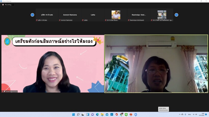Open notification center badge

(x=206, y=114)
